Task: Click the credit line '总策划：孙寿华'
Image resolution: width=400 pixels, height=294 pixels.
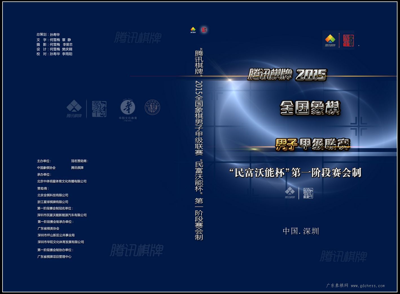Action: point(48,35)
